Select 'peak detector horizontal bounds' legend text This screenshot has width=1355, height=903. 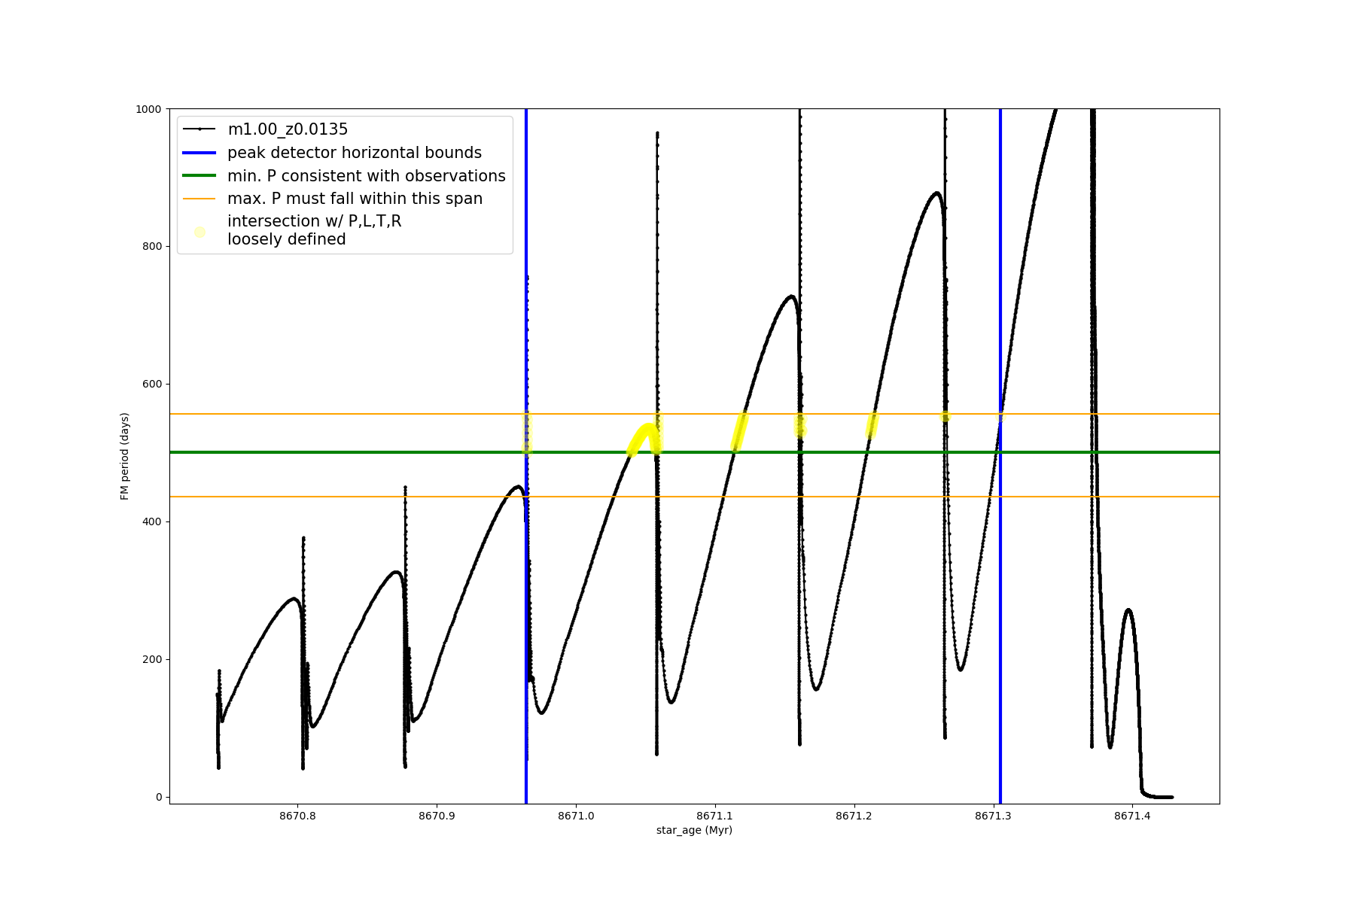pos(355,153)
